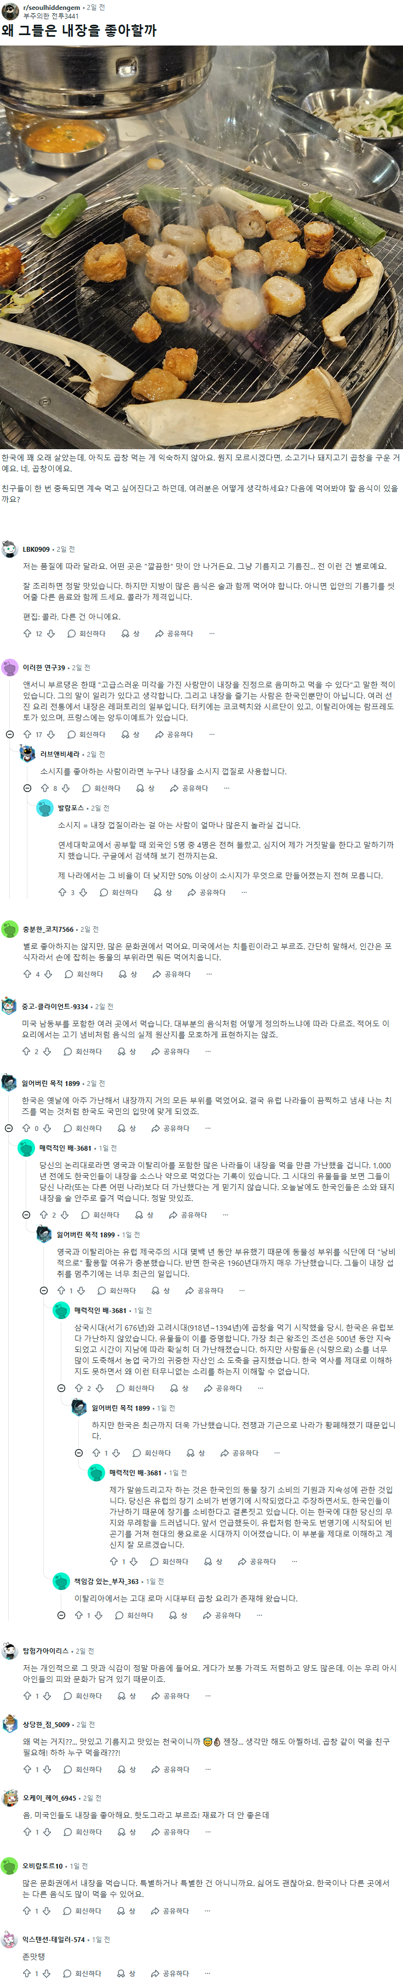Open more options on LBK0909's comment
The image size is (403, 1980).
tap(212, 633)
